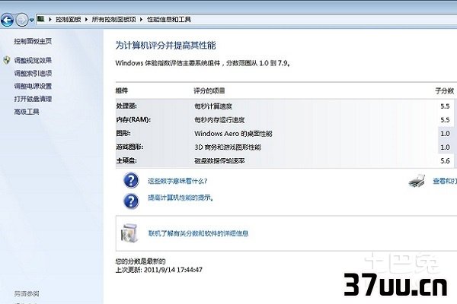Expand the arrow after 所有控制面板项 breadcrumb
Image resolution: width=457 pixels, height=304 pixels.
pyautogui.click(x=141, y=20)
